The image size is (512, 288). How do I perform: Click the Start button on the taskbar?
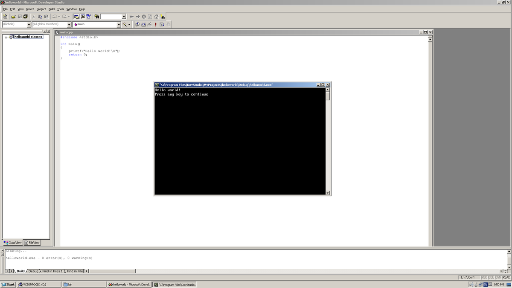7,284
